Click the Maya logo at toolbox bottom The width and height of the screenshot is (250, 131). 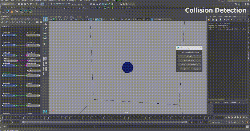tap(45, 112)
